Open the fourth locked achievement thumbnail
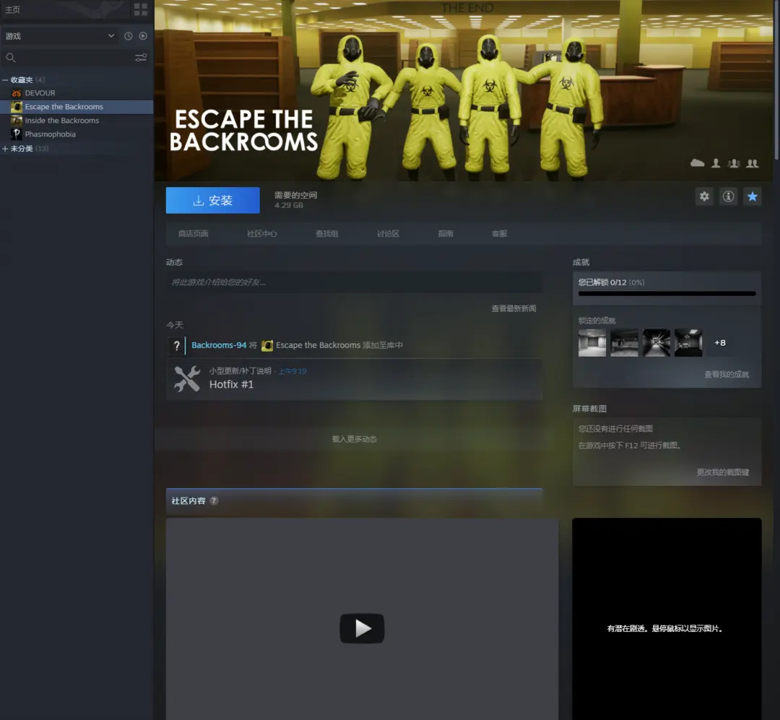 pos(688,343)
